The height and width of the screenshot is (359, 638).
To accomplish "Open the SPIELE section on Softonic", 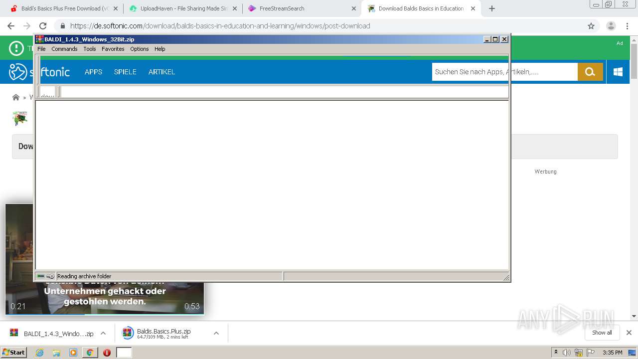I will (x=125, y=72).
